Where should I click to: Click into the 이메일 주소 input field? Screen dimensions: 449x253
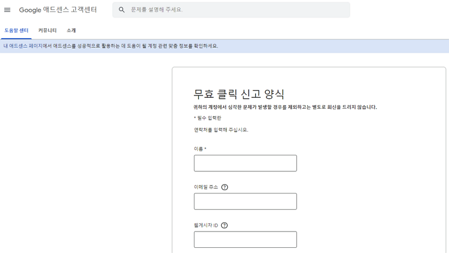click(245, 201)
